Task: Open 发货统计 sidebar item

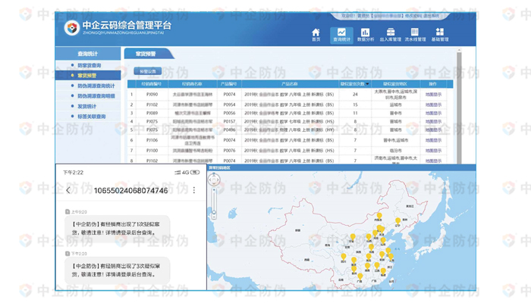Action: coord(87,106)
